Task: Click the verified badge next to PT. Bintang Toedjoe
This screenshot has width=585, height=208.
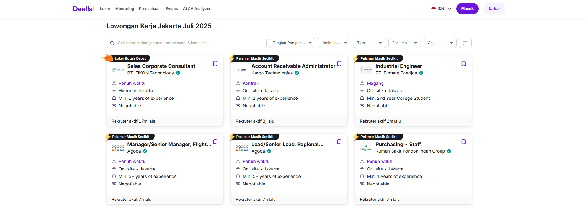Action: coord(421,73)
